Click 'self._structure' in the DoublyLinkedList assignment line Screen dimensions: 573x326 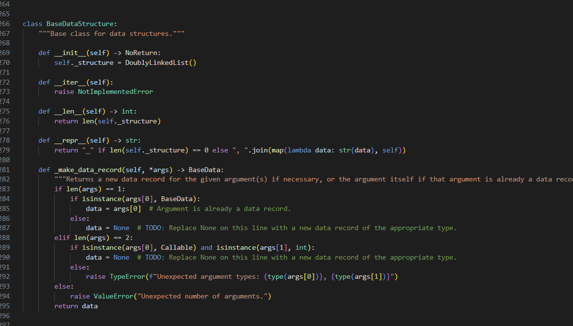(x=84, y=63)
